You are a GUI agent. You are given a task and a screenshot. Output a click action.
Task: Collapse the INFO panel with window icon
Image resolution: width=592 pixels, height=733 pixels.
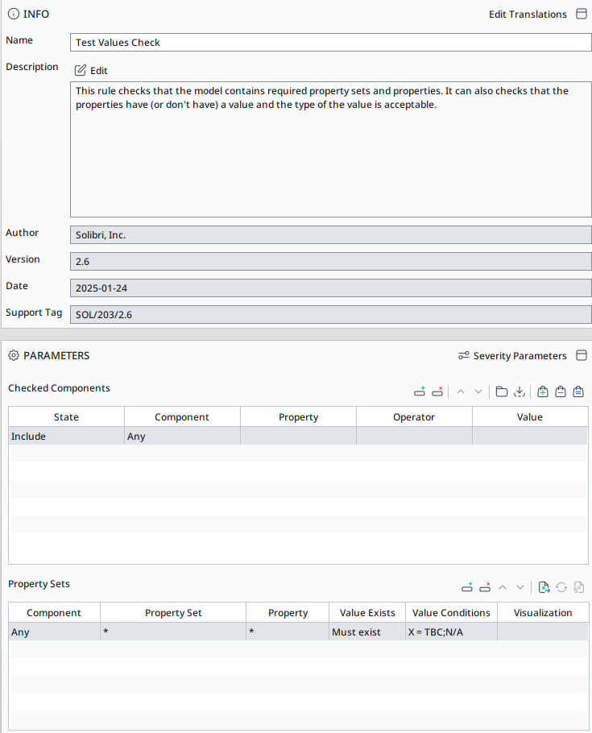[582, 14]
